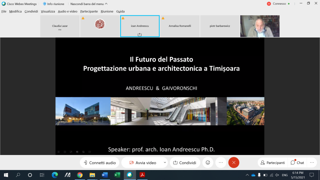Toggle the Chat panel
The image size is (320, 180).
[297, 162]
